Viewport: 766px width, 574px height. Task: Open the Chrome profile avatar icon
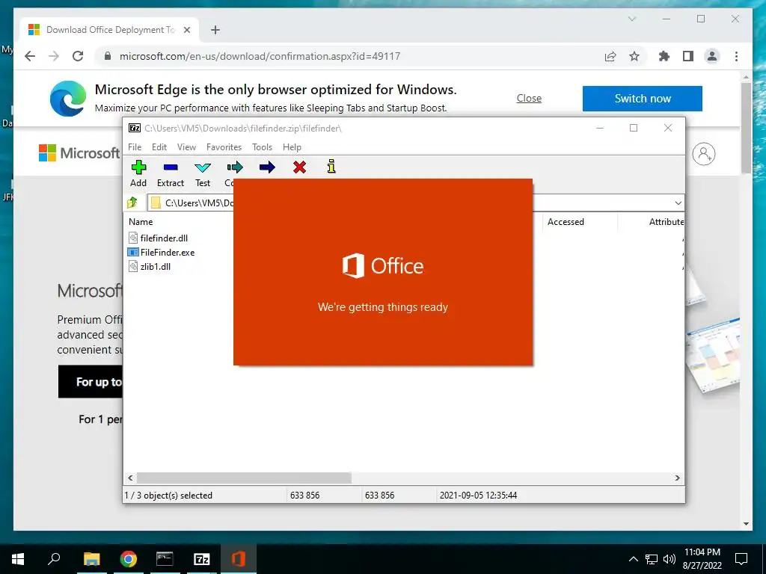pyautogui.click(x=712, y=56)
